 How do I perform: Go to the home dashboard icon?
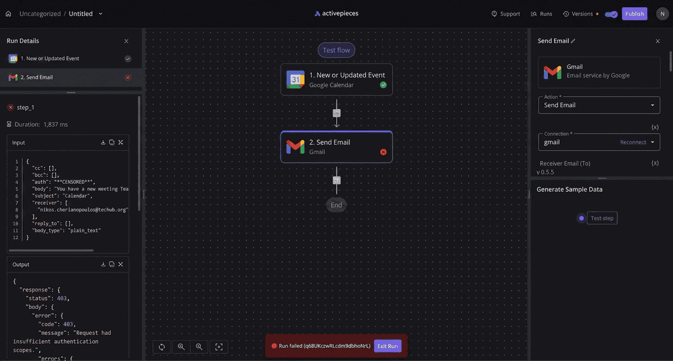coord(8,13)
